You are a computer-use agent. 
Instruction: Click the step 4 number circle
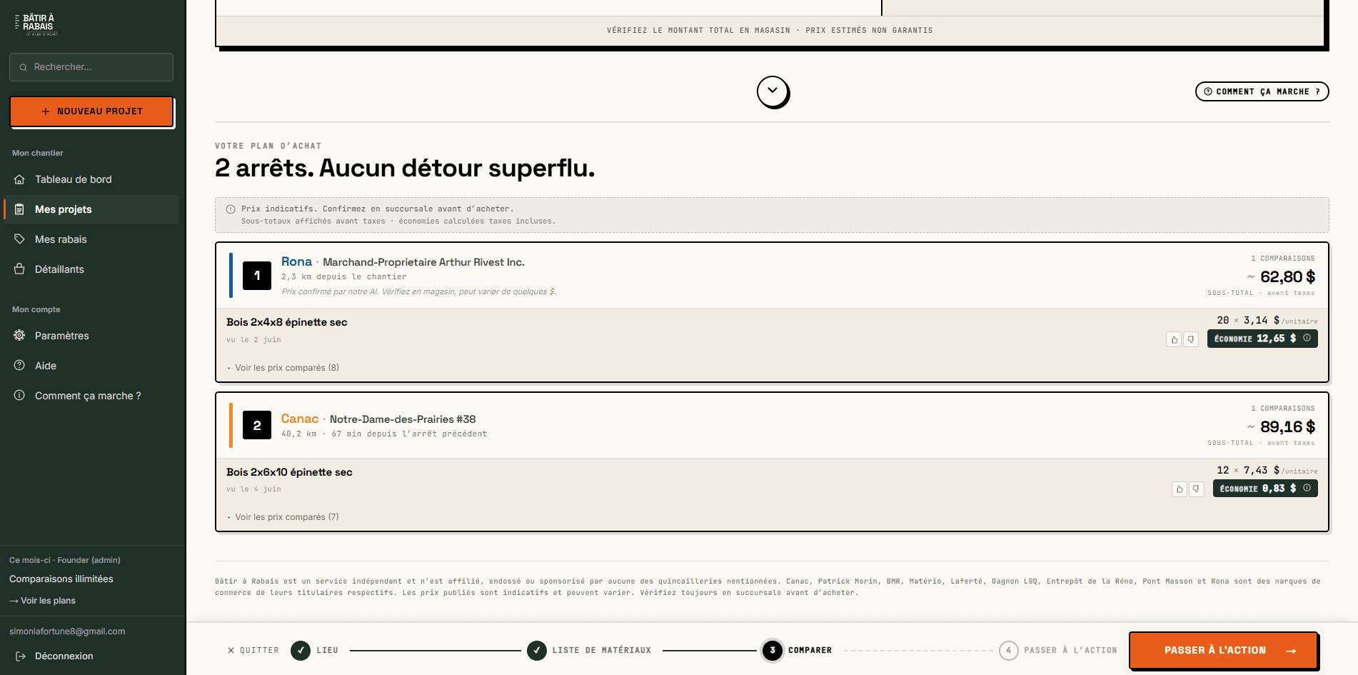(1009, 651)
